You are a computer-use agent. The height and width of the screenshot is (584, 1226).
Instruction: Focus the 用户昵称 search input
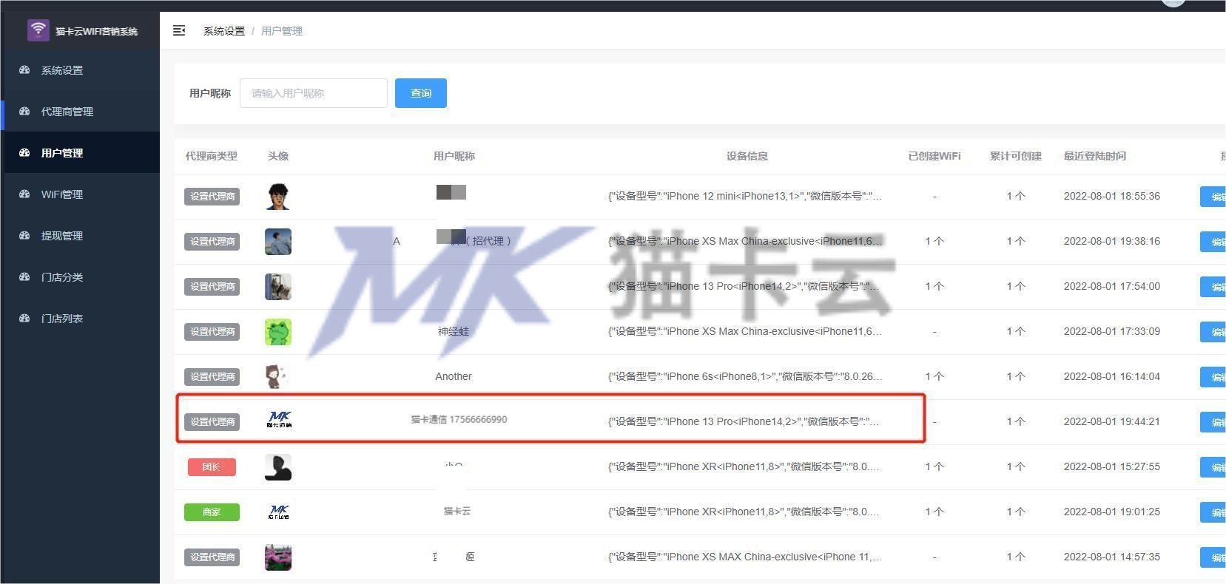click(x=314, y=93)
